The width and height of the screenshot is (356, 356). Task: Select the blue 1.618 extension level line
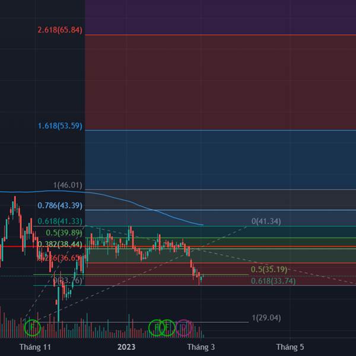pyautogui.click(x=220, y=131)
